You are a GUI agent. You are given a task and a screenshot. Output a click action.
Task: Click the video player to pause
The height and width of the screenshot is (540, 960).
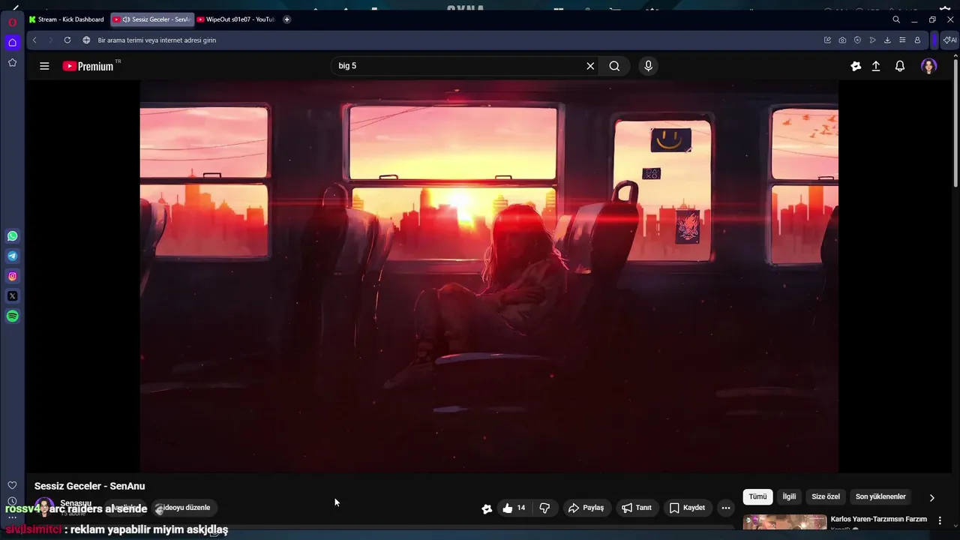pyautogui.click(x=489, y=276)
